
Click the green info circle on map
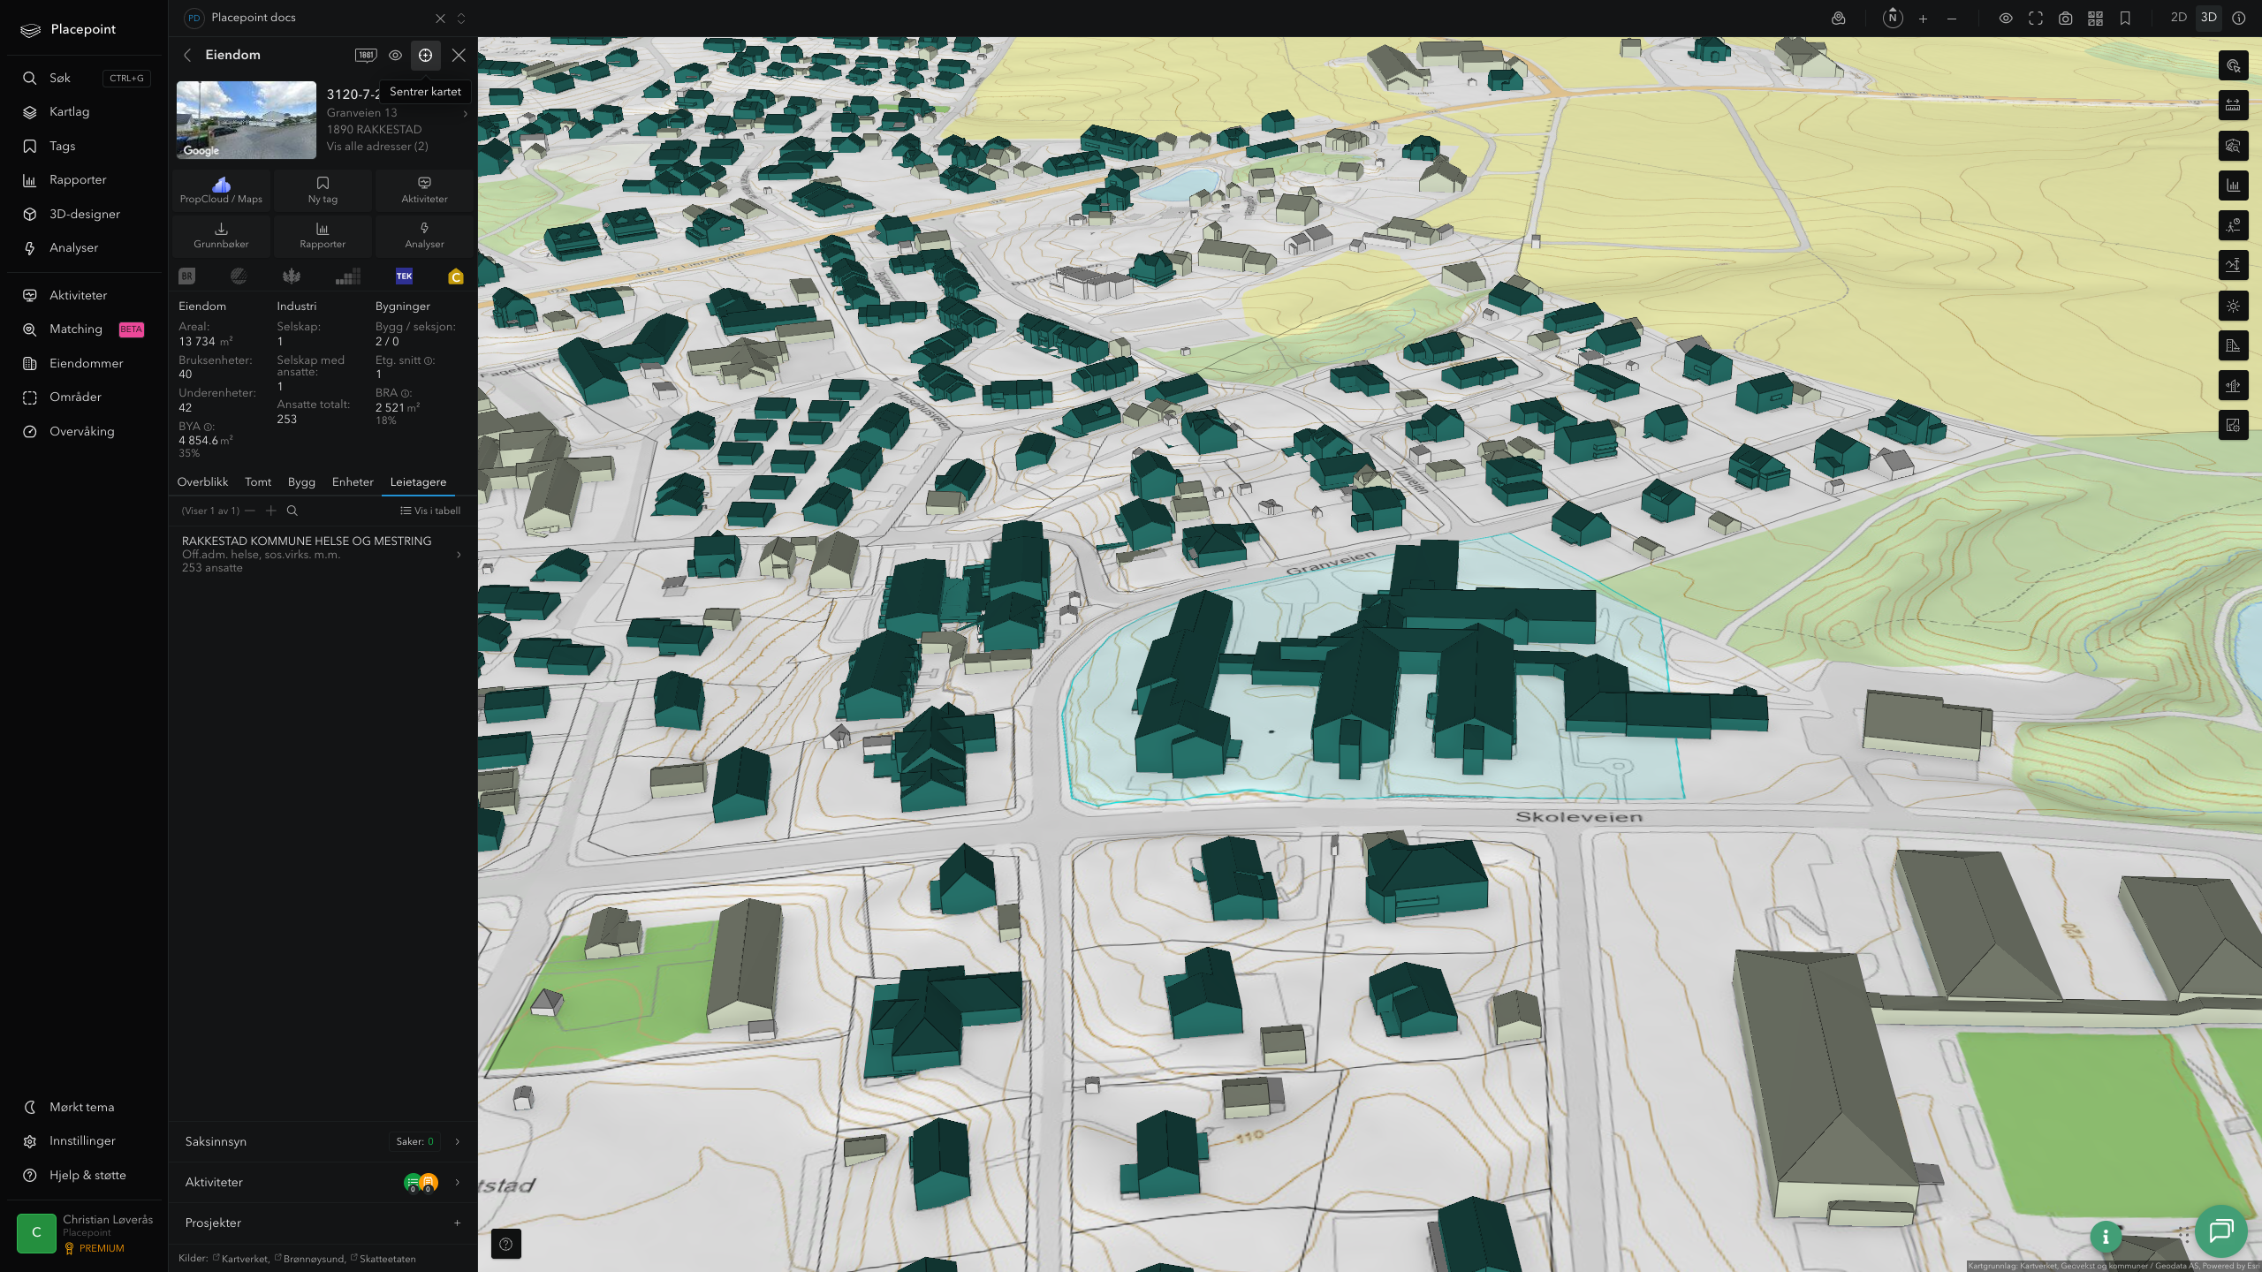point(2106,1237)
